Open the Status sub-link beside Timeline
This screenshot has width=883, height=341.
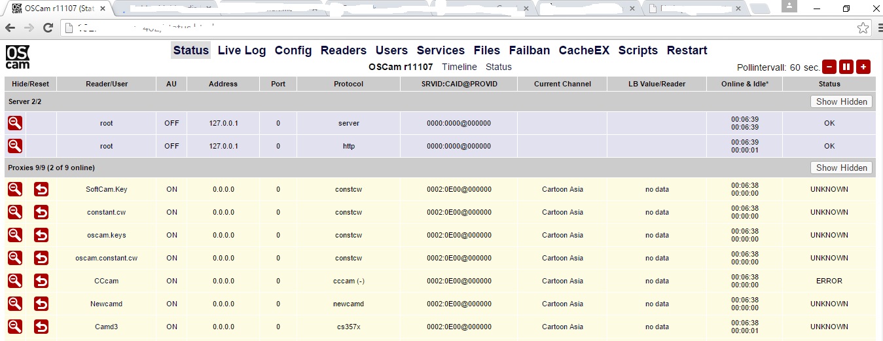(x=499, y=67)
